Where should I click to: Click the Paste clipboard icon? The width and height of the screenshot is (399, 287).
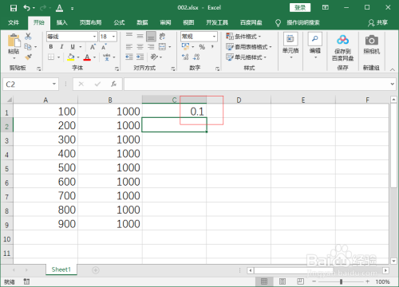[x=14, y=41]
